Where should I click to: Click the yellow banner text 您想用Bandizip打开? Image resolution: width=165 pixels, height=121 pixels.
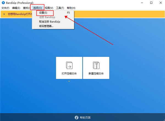(20, 14)
